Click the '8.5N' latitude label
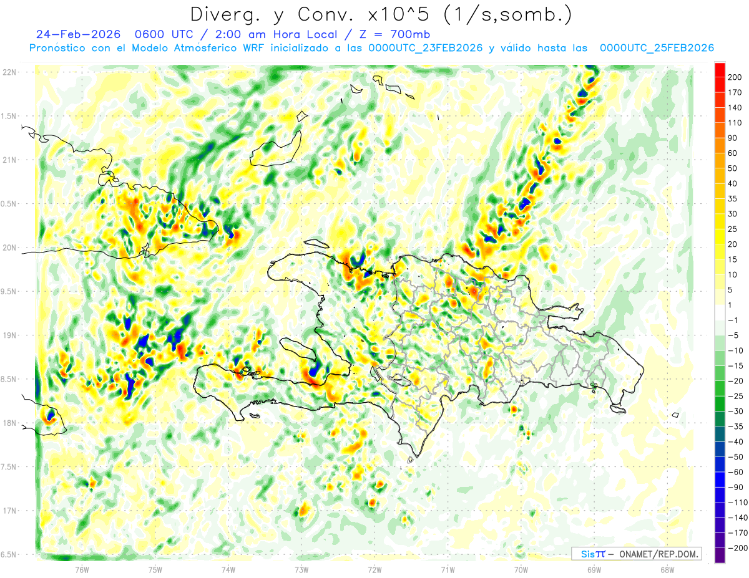The height and width of the screenshot is (578, 749). pos(9,379)
